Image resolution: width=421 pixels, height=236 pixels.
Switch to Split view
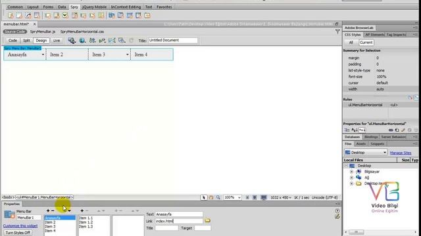coord(26,41)
